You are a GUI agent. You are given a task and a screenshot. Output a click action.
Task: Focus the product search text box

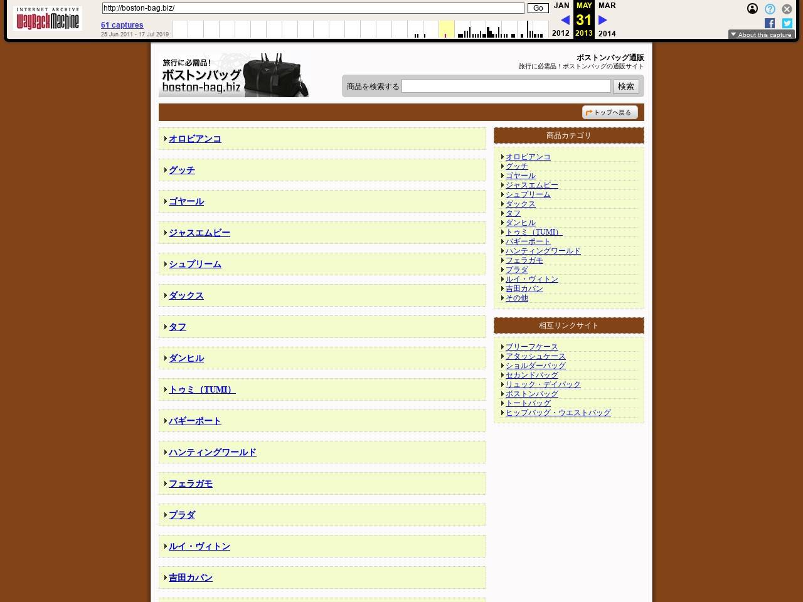tap(506, 87)
